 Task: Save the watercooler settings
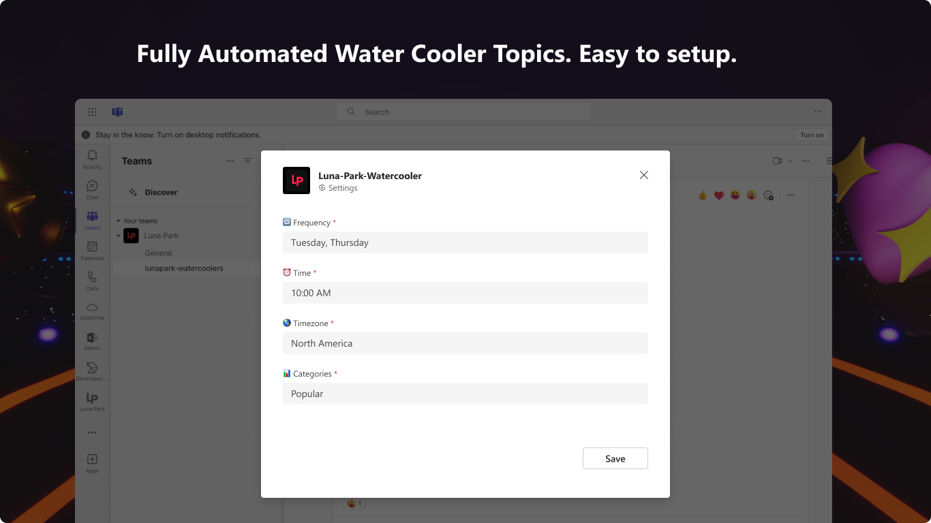pos(615,458)
